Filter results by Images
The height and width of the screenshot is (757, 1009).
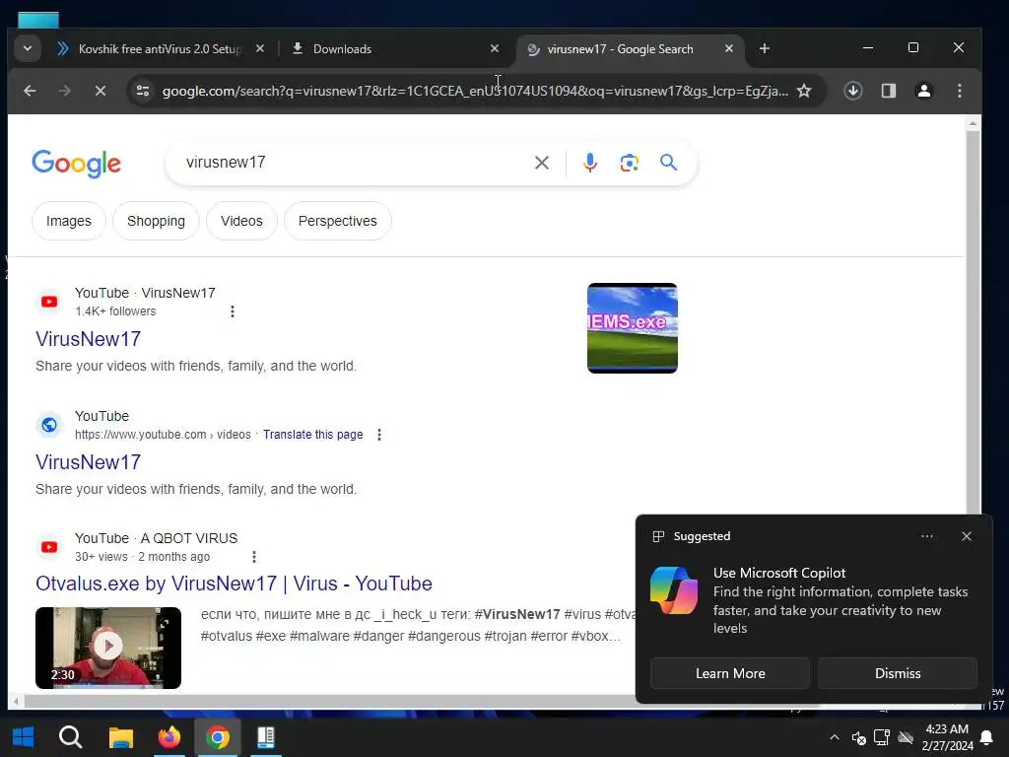tap(69, 221)
